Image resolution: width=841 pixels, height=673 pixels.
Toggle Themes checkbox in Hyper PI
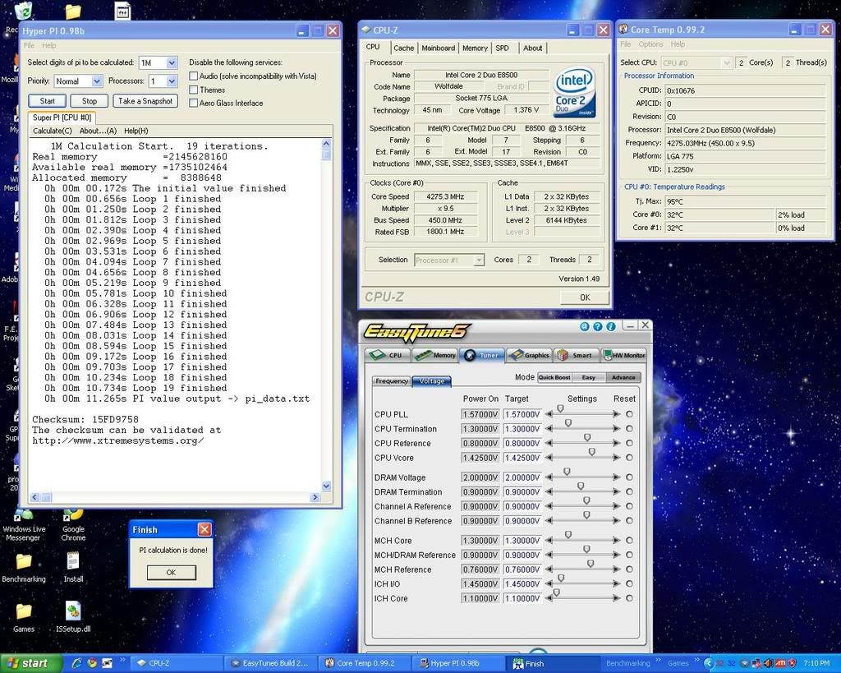[x=194, y=90]
